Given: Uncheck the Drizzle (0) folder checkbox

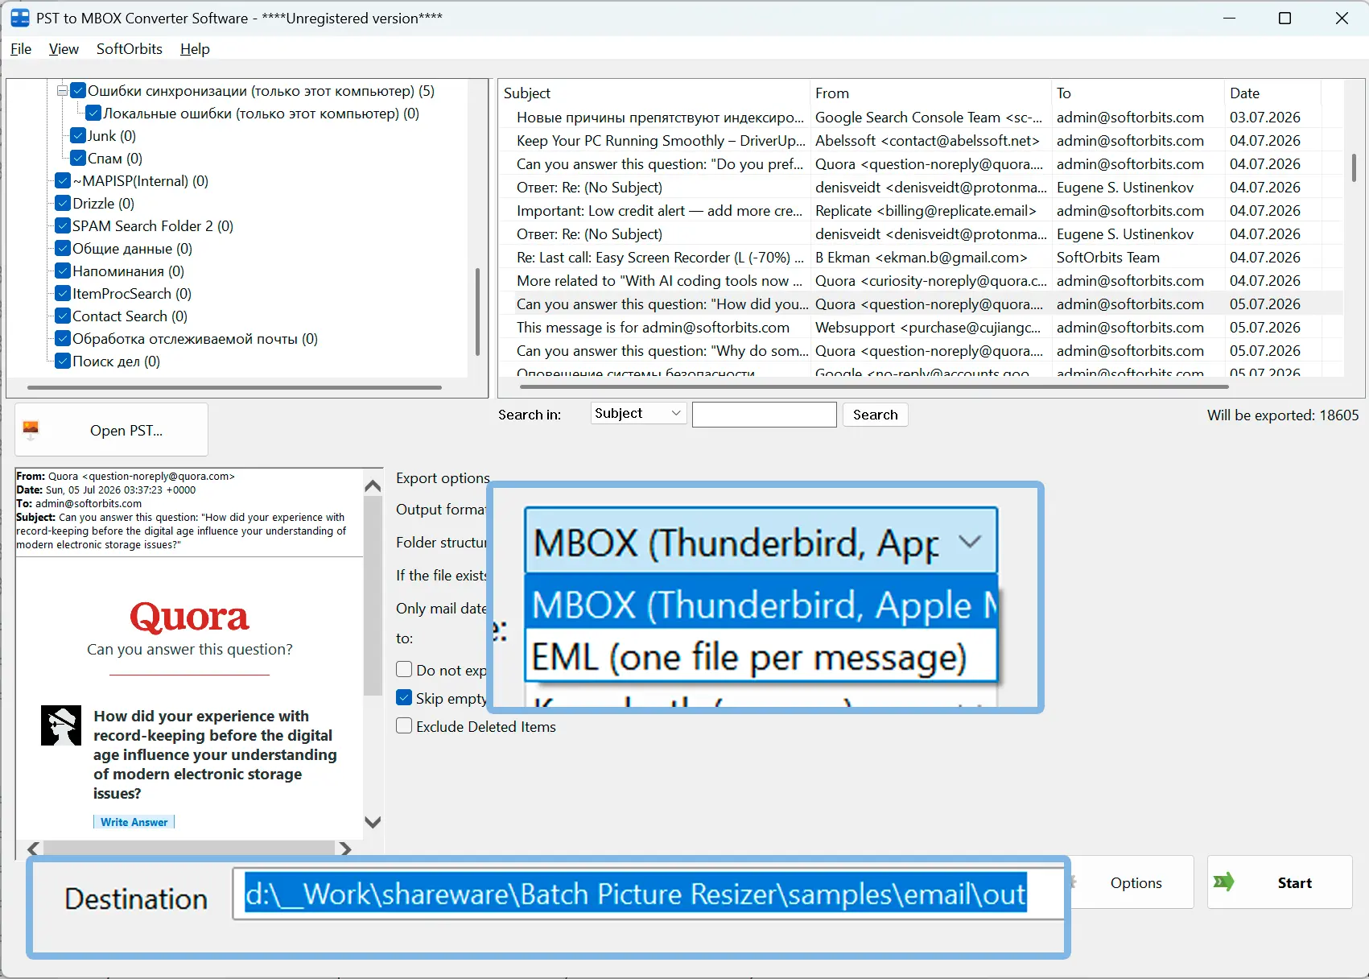Looking at the screenshot, I should click(x=63, y=204).
